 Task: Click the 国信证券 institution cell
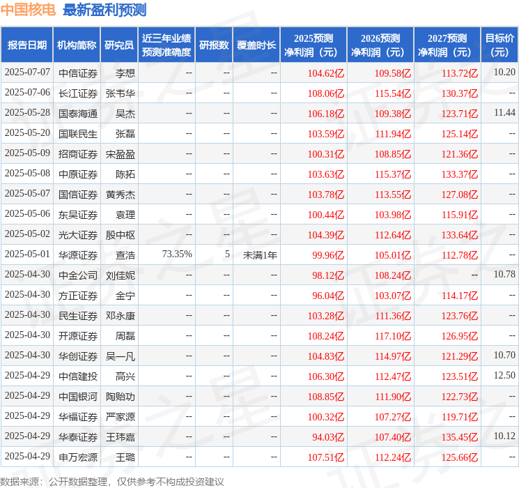coord(78,195)
